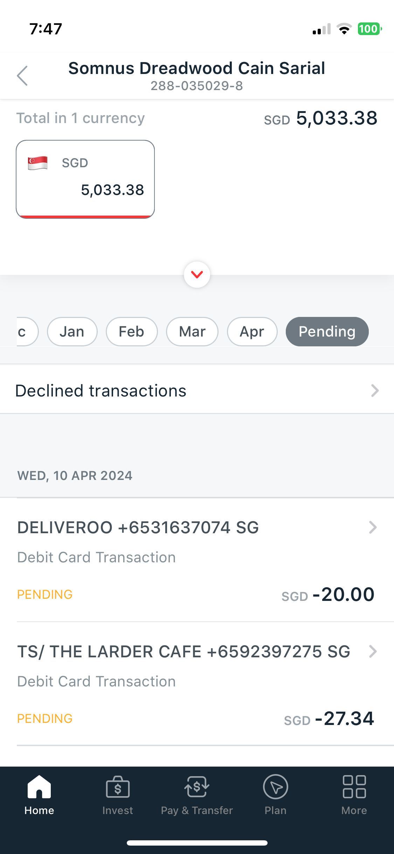Switch to the Feb month tab

[x=132, y=332]
